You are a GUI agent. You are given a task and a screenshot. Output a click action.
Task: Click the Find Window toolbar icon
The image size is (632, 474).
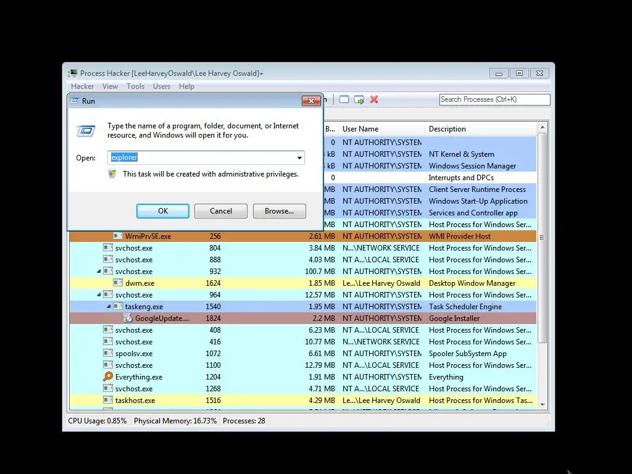point(344,99)
